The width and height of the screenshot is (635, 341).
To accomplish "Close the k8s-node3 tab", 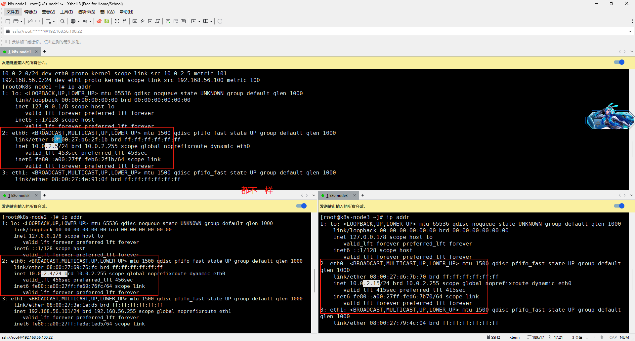I will pyautogui.click(x=355, y=195).
